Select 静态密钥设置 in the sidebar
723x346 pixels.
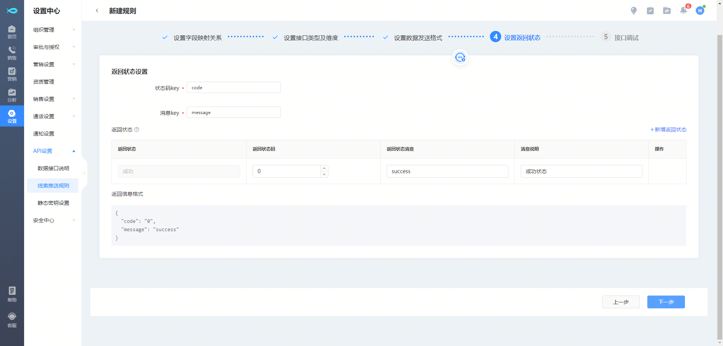(53, 203)
